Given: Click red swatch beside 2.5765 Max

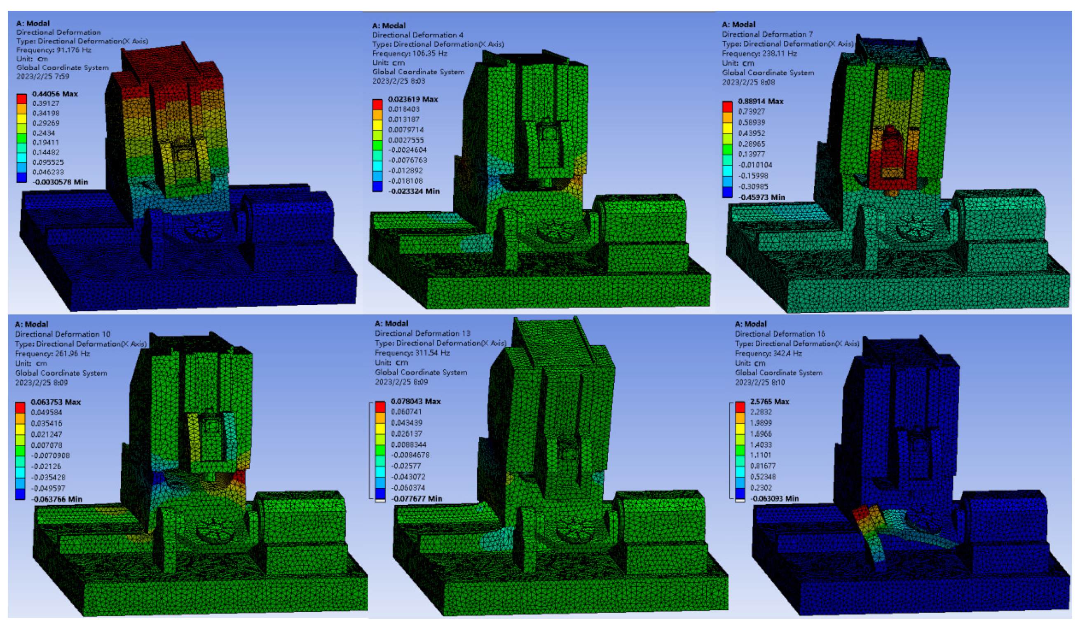Looking at the screenshot, I should 740,406.
